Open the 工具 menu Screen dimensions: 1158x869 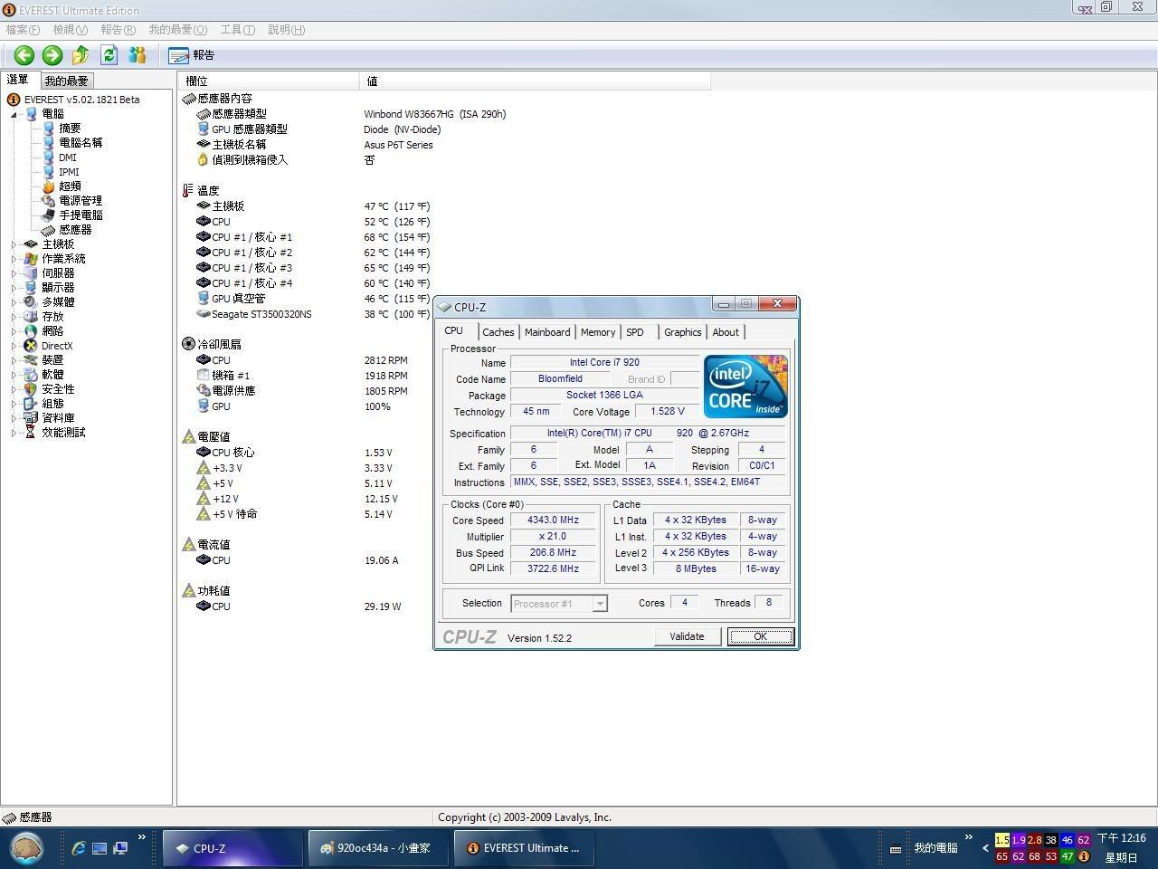tap(237, 30)
